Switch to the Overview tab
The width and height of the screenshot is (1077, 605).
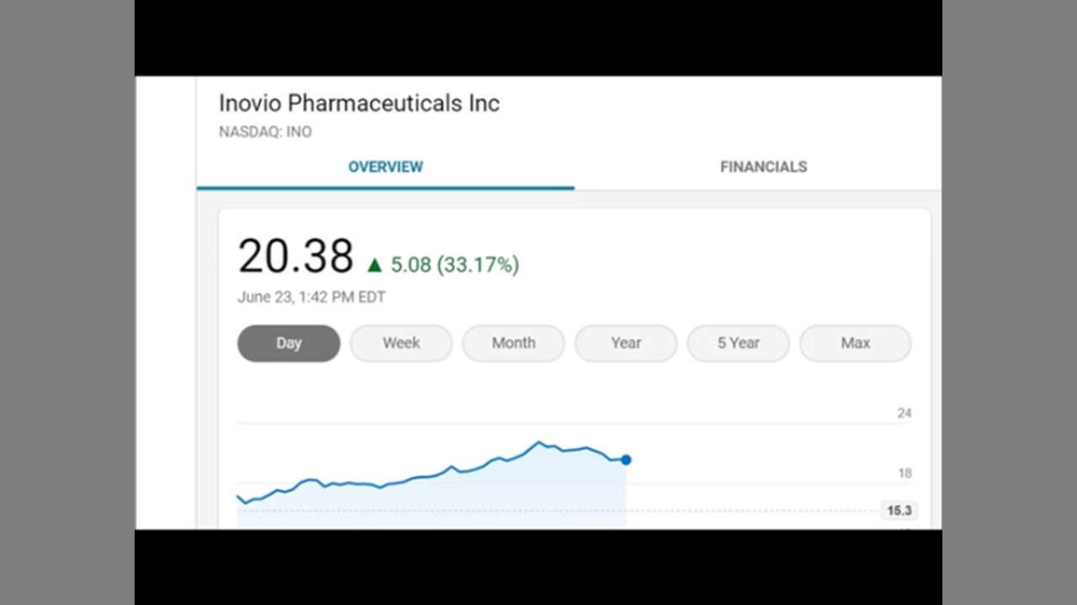tap(385, 166)
